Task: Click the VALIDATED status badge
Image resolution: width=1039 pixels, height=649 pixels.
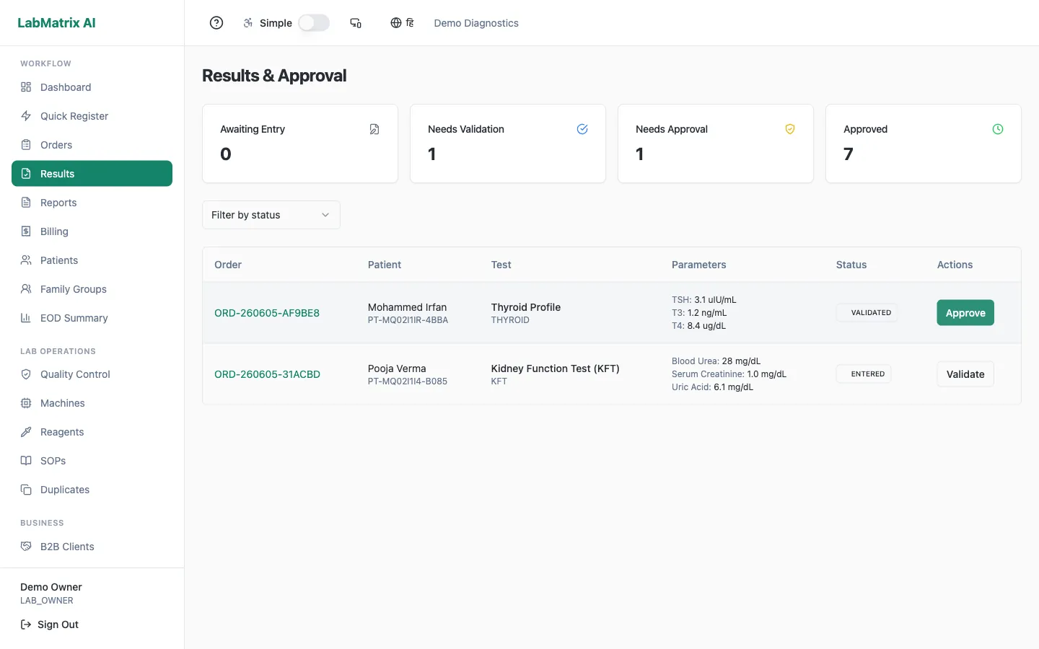Action: point(867,313)
